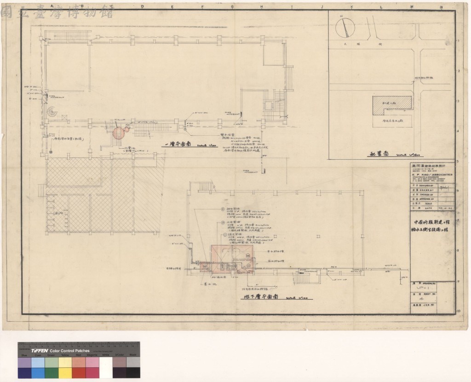Screen dimensions: 471x382
Task: Click the "地下層平面圖" plan title
Action: 261,297
